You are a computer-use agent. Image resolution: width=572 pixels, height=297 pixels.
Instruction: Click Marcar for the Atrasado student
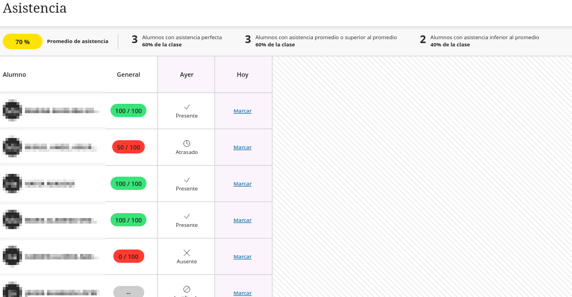coord(243,147)
